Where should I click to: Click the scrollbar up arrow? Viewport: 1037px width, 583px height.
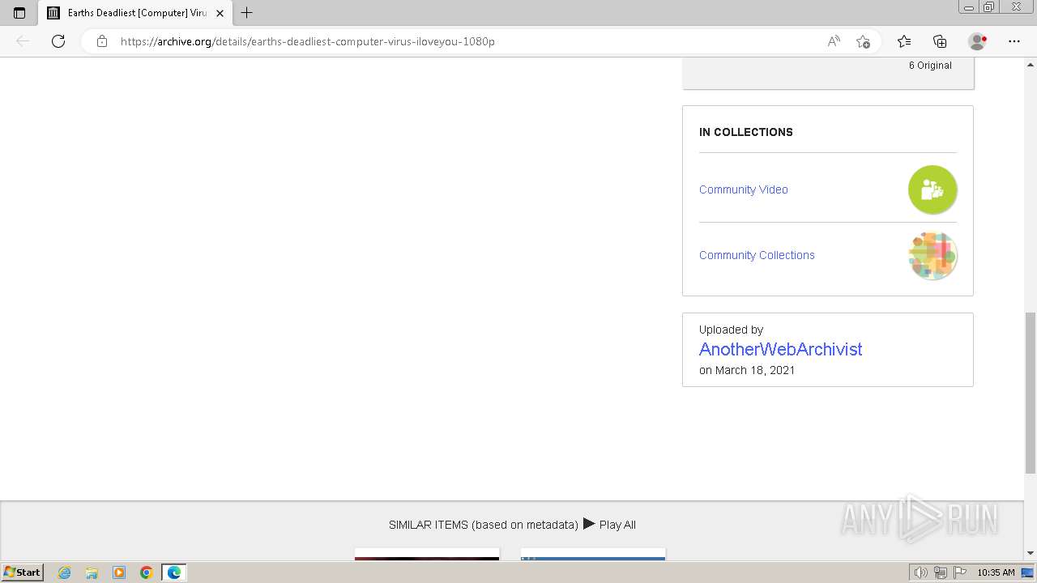click(1031, 63)
